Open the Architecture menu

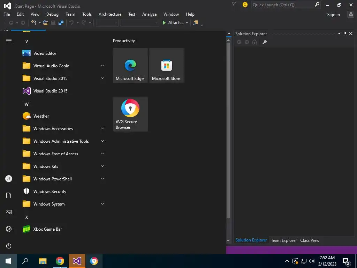coord(110,14)
